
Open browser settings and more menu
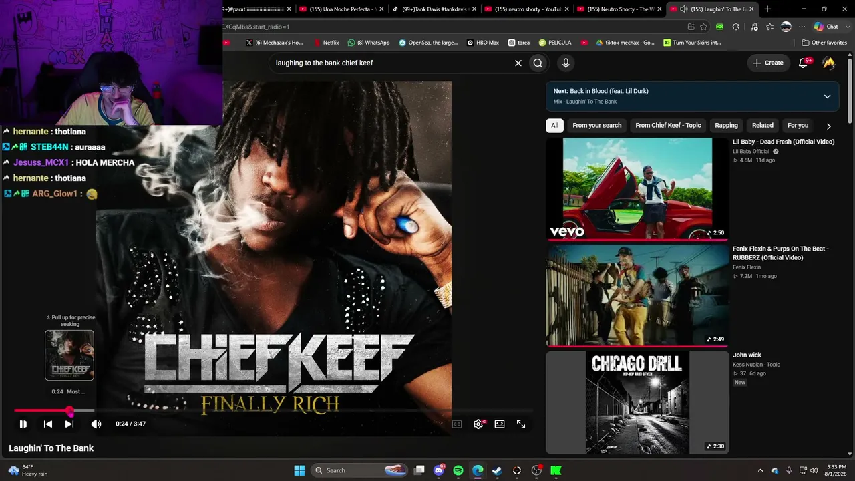click(x=802, y=27)
